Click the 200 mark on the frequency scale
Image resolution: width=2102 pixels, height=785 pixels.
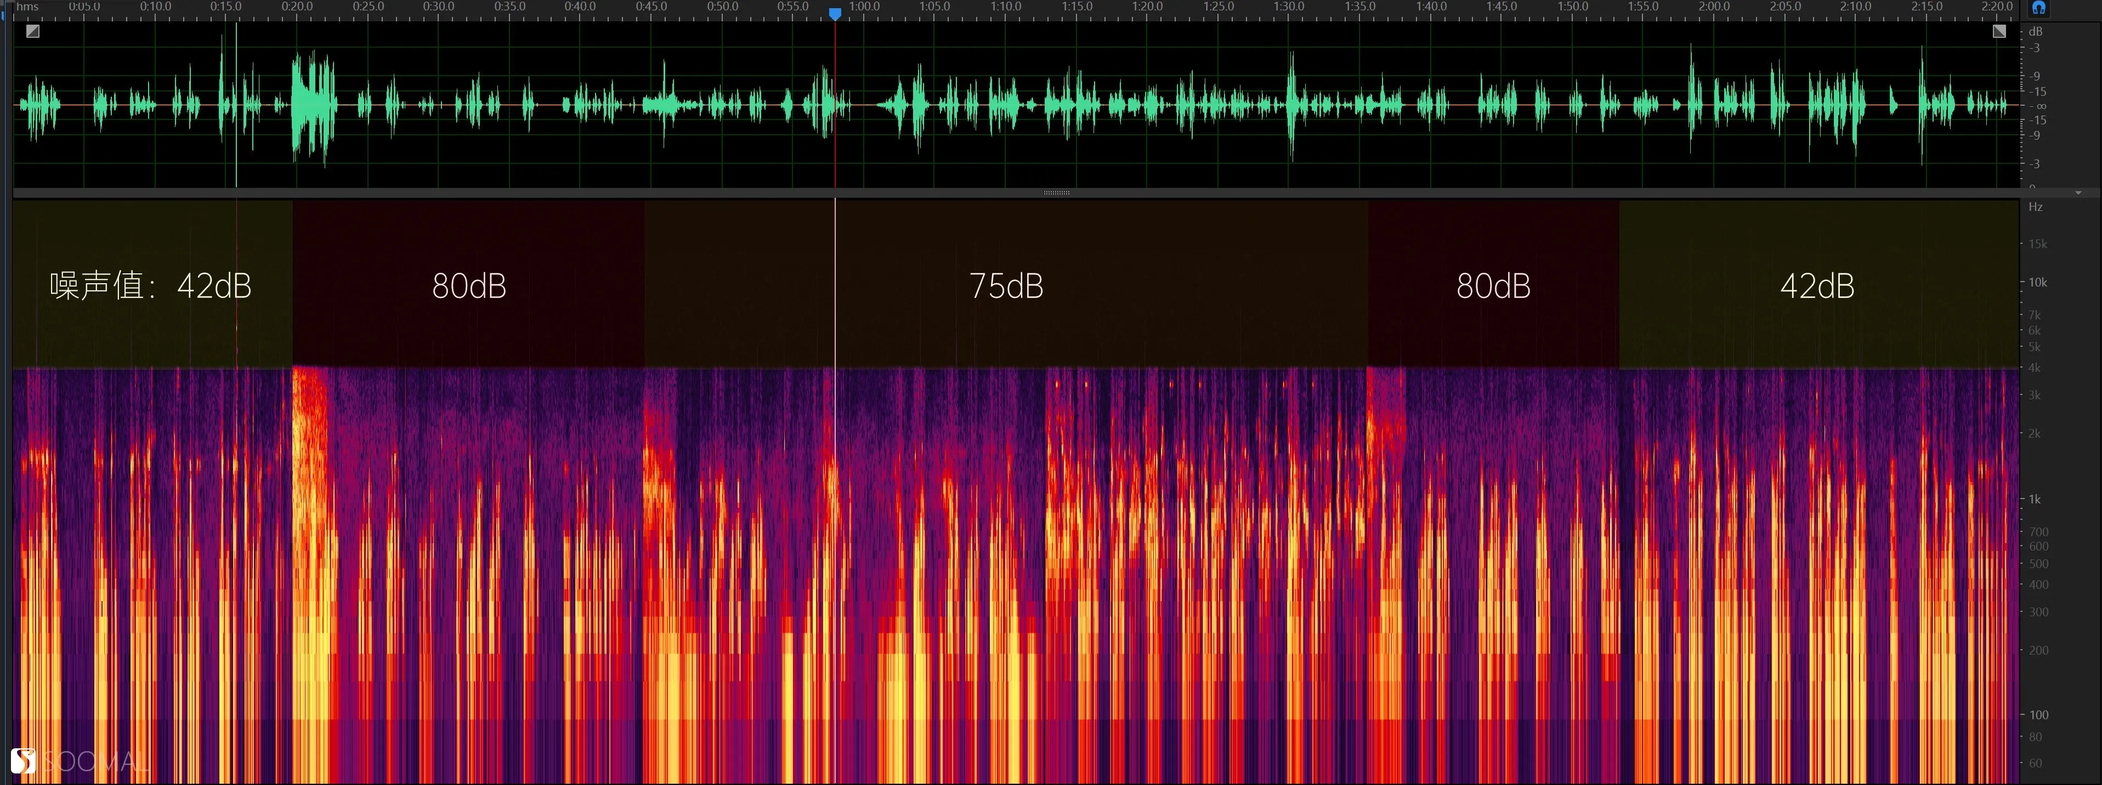[x=2038, y=650]
